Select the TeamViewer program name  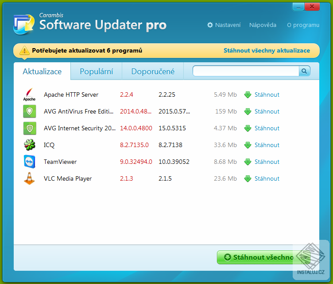click(60, 162)
